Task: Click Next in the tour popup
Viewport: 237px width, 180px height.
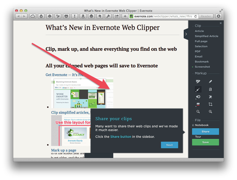Action: 169,145
